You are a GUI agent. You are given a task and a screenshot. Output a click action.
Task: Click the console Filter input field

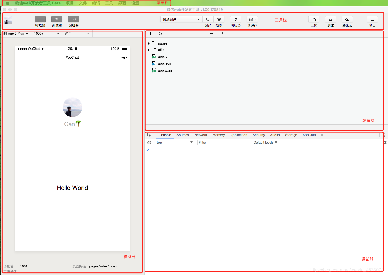pyautogui.click(x=224, y=143)
